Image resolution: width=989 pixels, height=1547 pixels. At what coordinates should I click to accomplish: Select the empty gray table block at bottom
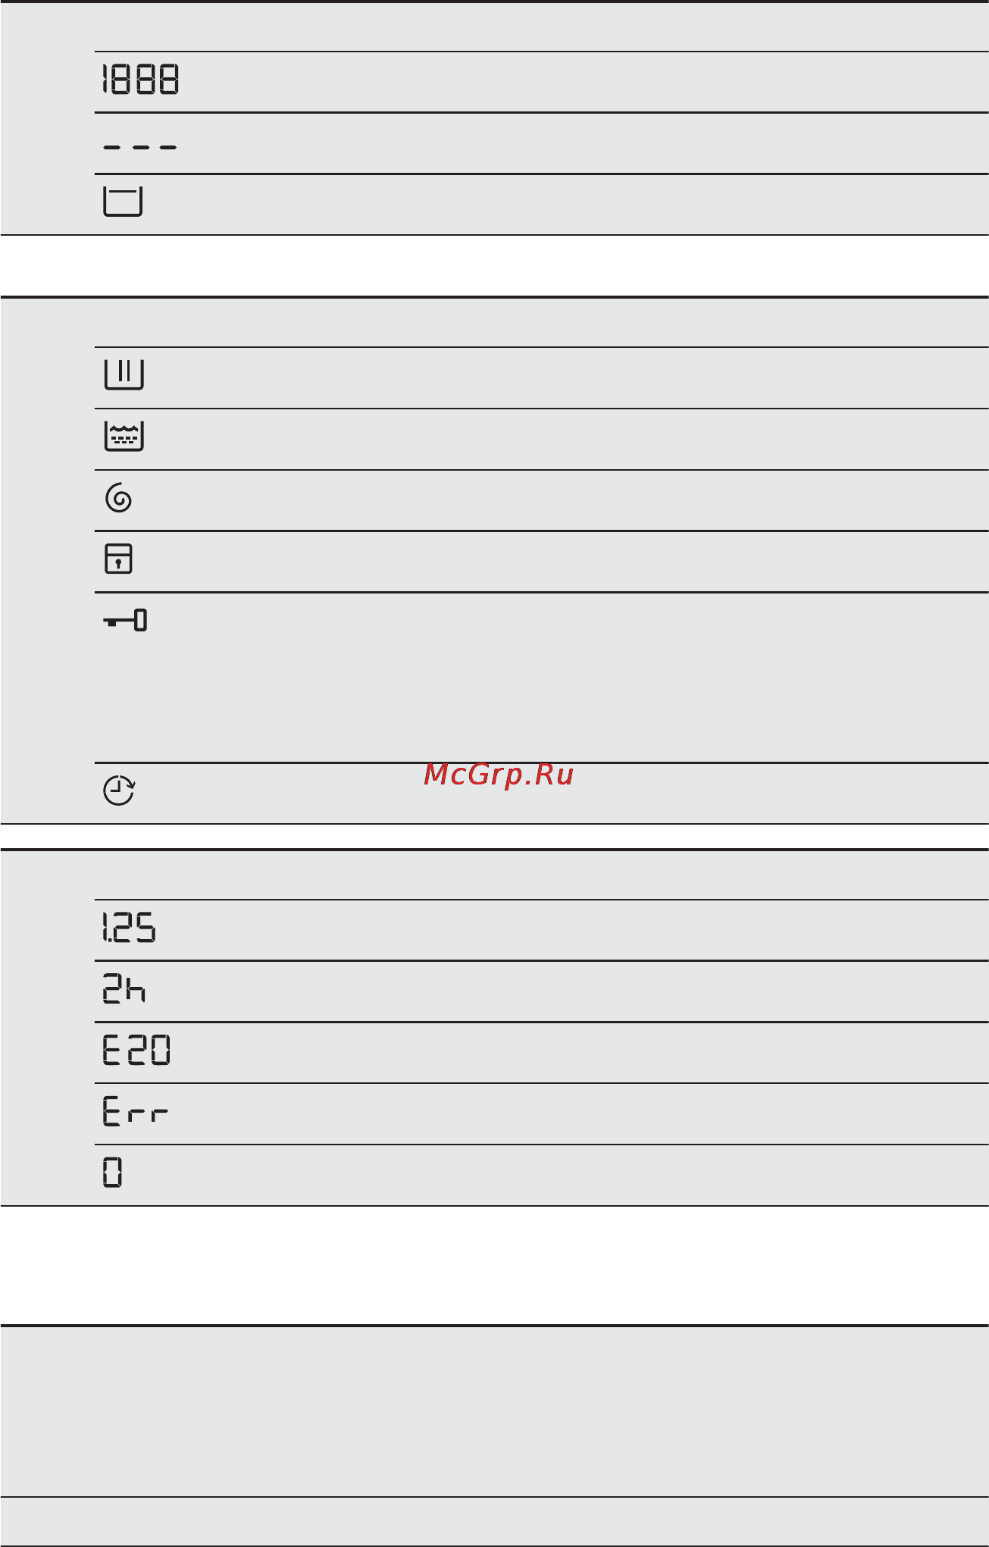494,1411
